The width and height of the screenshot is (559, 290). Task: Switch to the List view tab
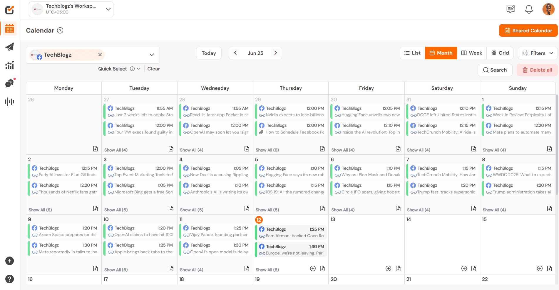(x=412, y=53)
